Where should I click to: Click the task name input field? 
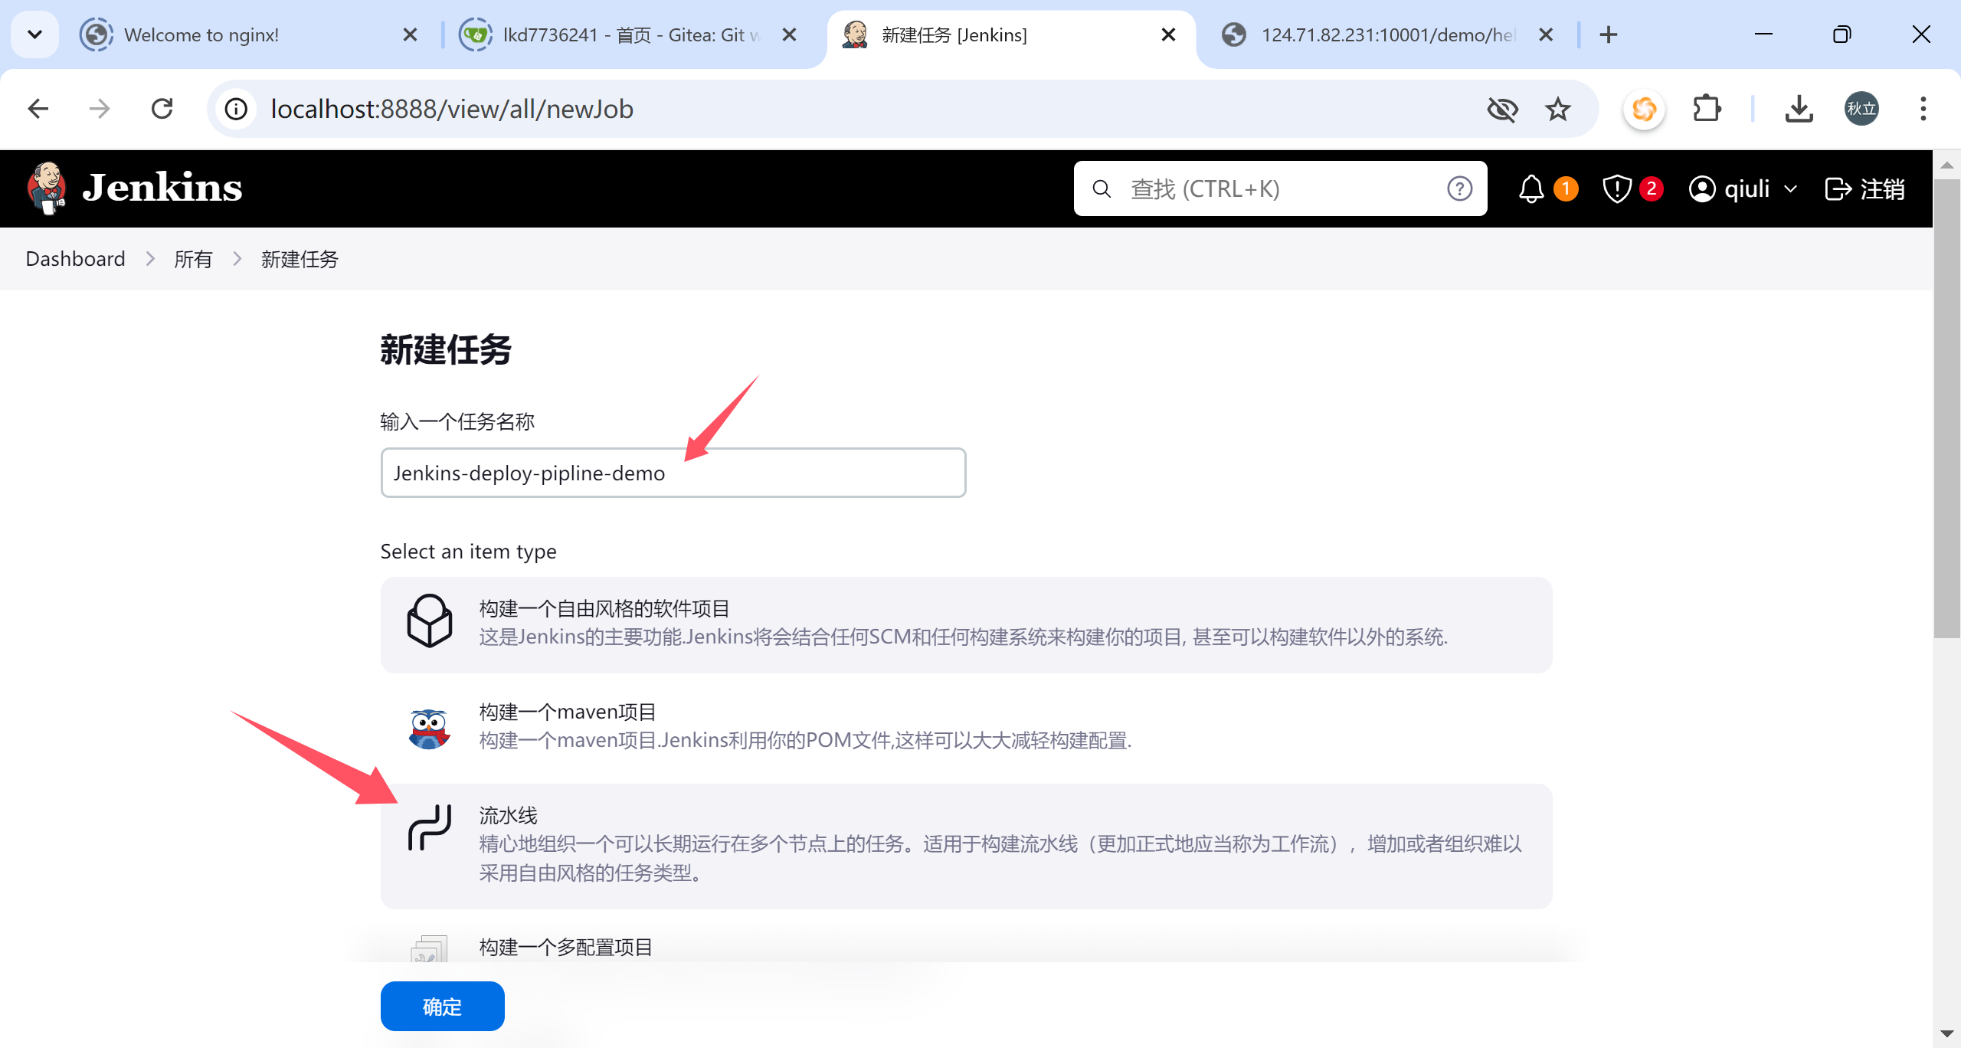[x=673, y=473]
